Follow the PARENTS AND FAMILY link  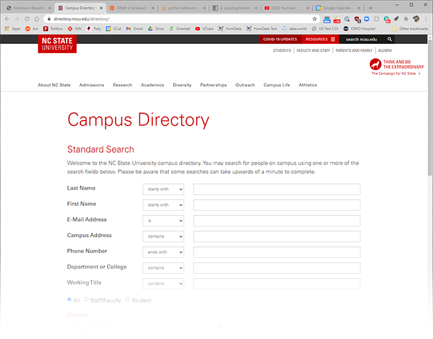354,51
